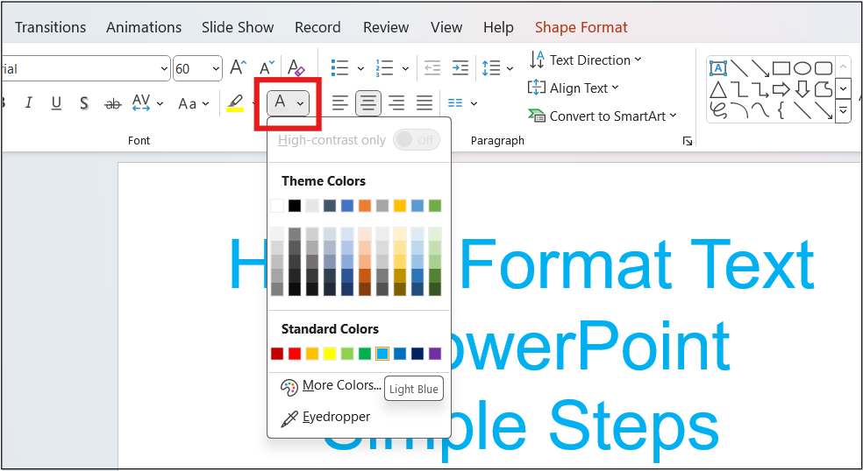Pick the Red standard color swatch

[x=295, y=354]
